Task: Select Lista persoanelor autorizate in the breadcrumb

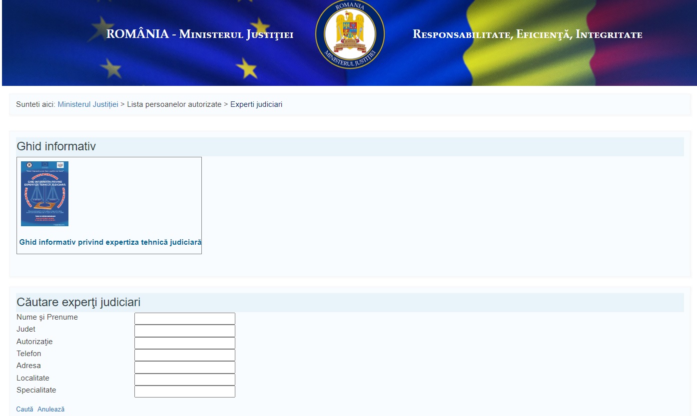Action: (x=174, y=104)
